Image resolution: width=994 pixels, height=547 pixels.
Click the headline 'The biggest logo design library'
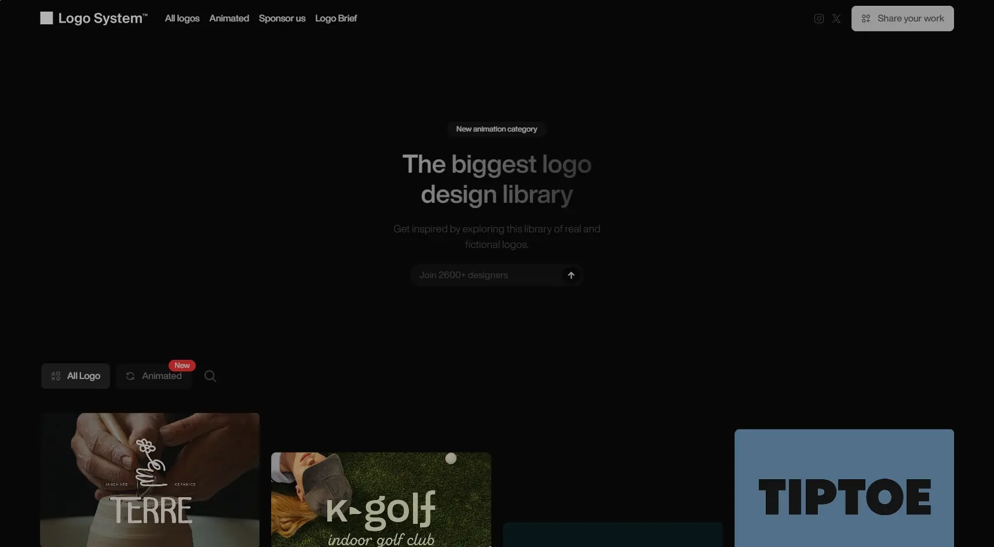[x=497, y=179]
